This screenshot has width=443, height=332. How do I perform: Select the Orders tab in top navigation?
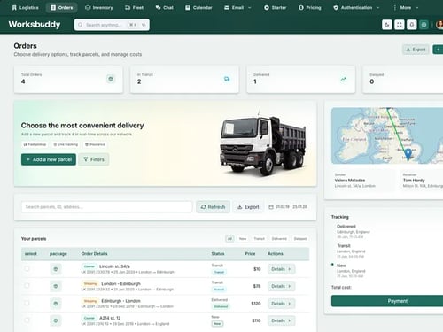[x=62, y=8]
